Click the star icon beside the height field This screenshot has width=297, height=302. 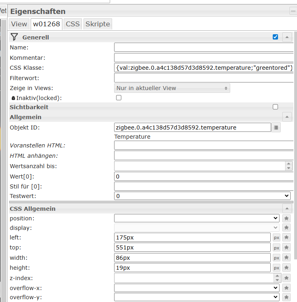286,268
